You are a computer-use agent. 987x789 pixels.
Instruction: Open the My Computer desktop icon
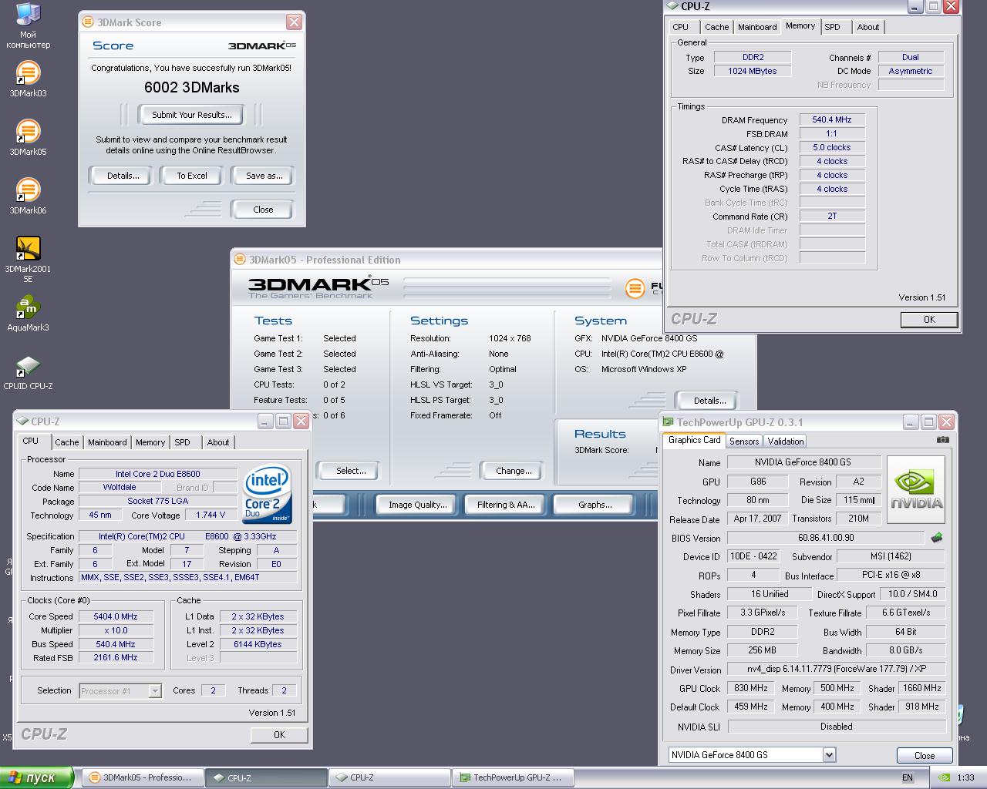coord(28,25)
